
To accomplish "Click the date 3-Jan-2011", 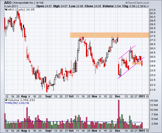I will (x=11, y=6).
